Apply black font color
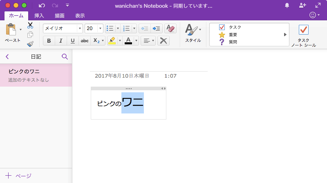Screen dimensions: 327x183 click(x=128, y=41)
